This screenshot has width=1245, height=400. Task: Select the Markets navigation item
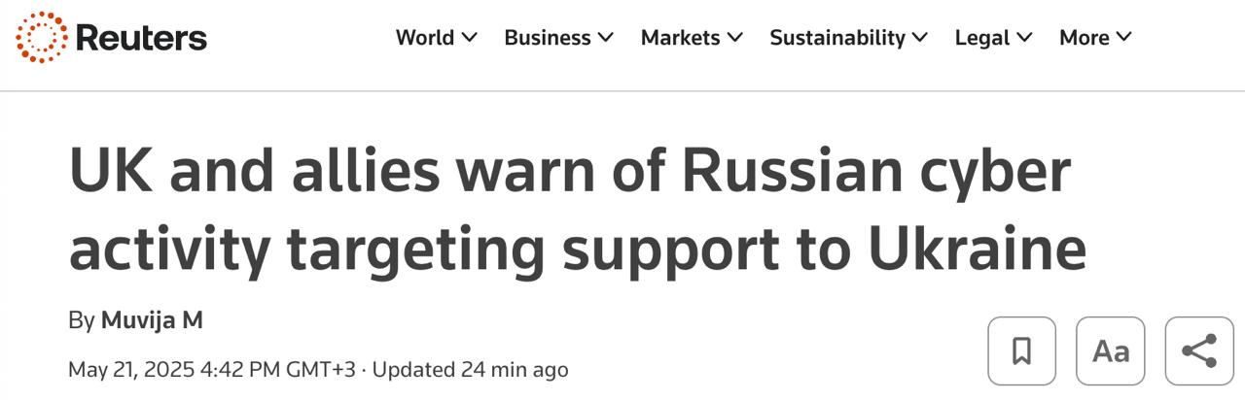pos(680,38)
